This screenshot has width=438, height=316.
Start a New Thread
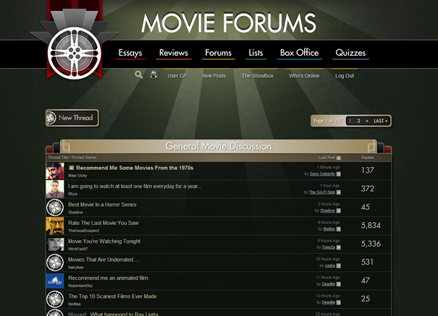72,118
